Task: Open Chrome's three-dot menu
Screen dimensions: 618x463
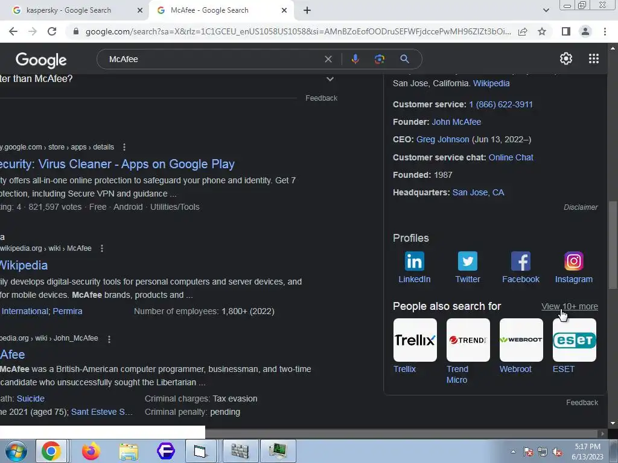Action: point(605,31)
